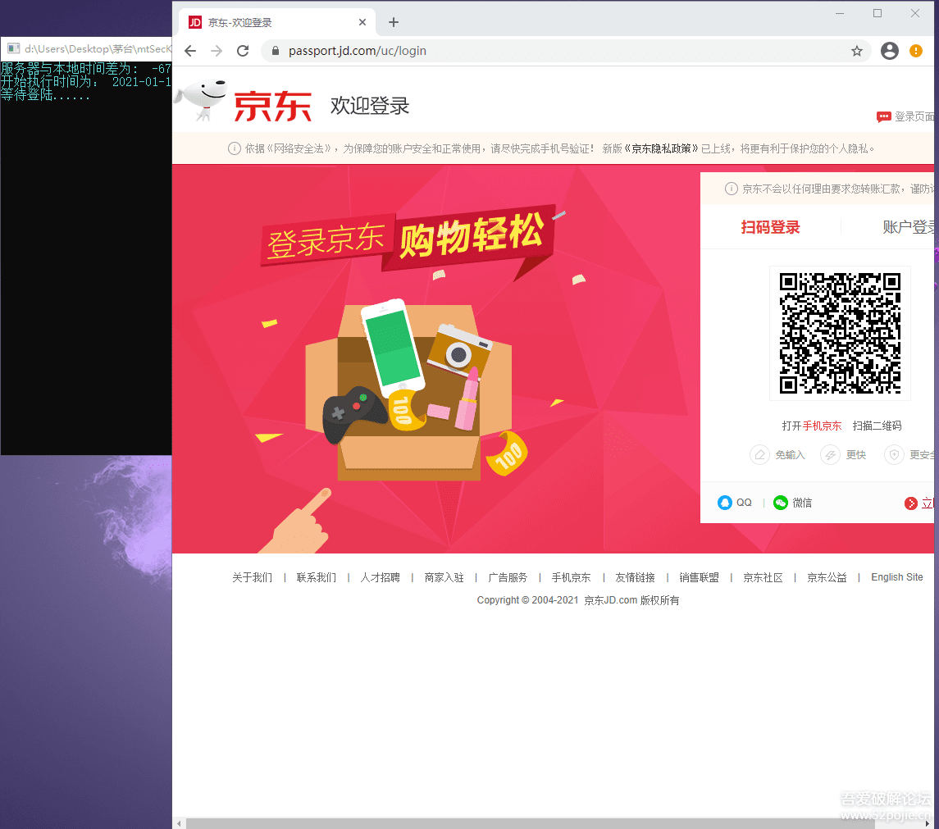View site info via the padlock icon
This screenshot has width=939, height=829.
(276, 51)
